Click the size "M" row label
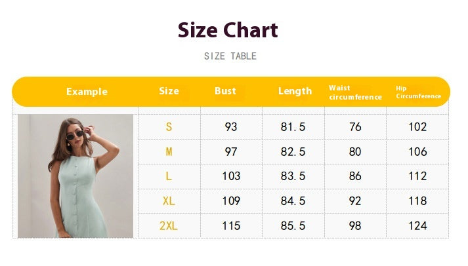 [169, 152]
